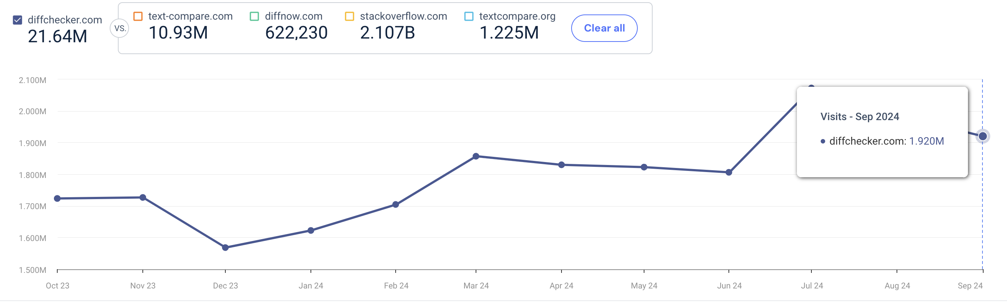Enable the text-compare.com comparison checkbox
This screenshot has height=307, width=1007.
138,16
